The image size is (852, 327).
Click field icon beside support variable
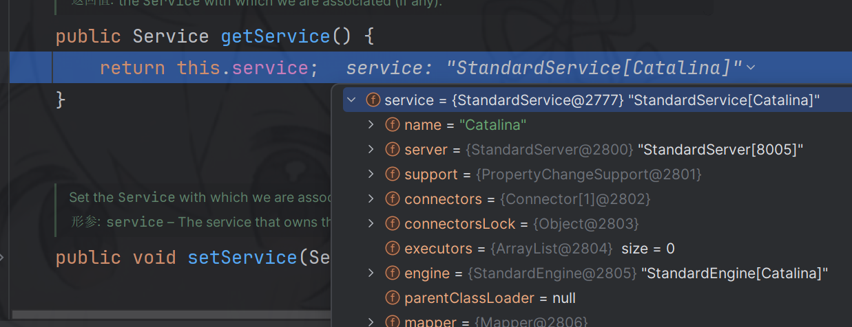point(393,174)
